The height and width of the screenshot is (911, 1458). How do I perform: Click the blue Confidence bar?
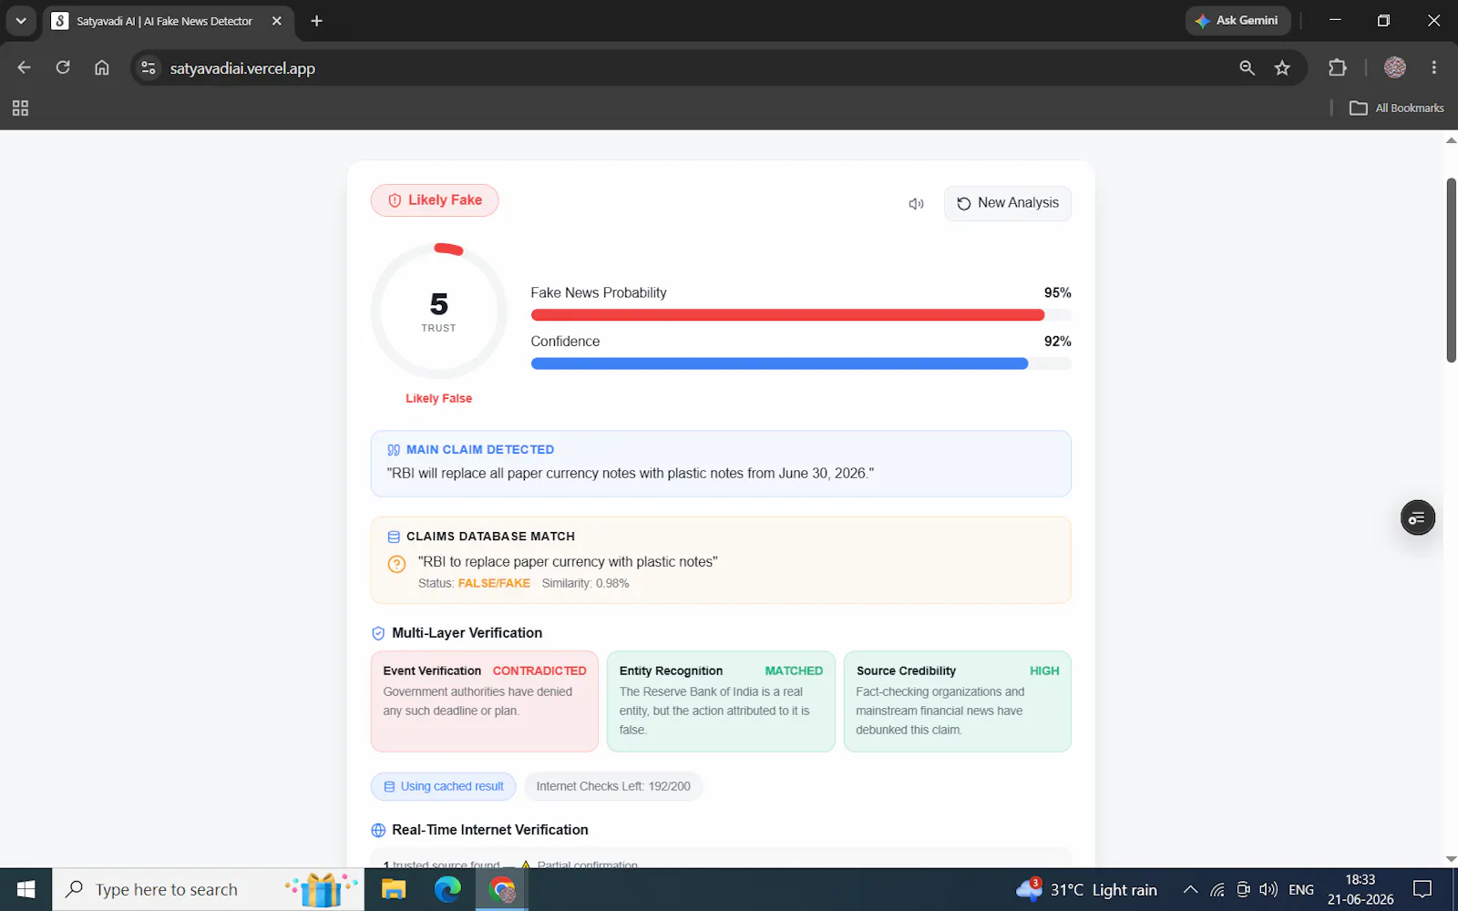click(x=801, y=363)
